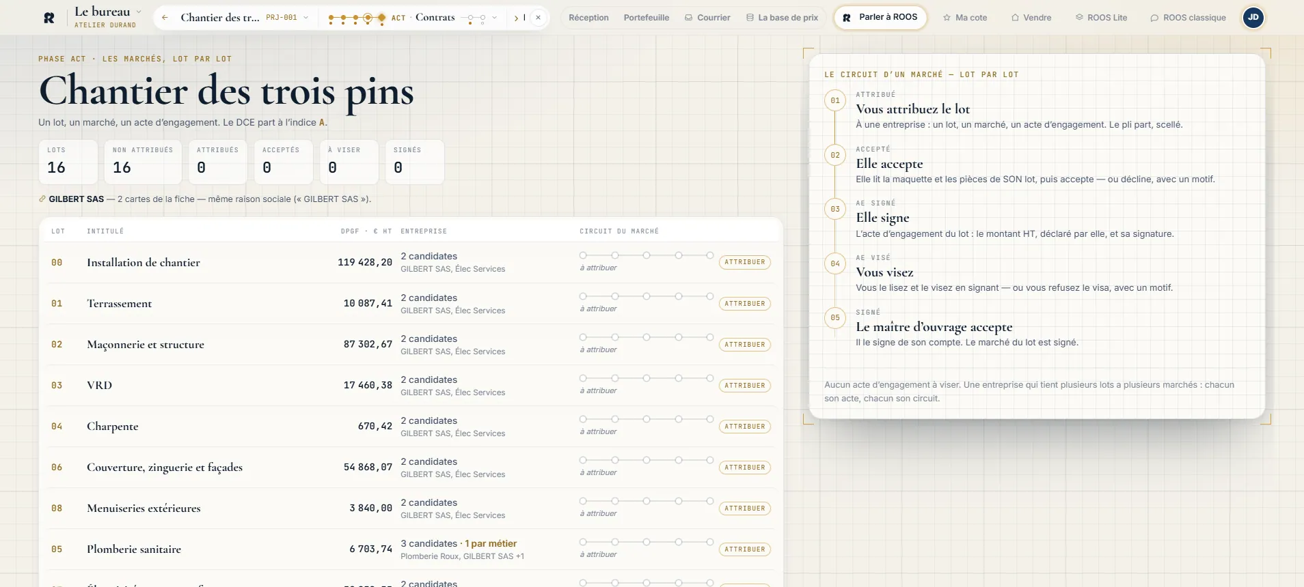Click the right chevron after Contrats
This screenshot has width=1304, height=587.
point(516,18)
